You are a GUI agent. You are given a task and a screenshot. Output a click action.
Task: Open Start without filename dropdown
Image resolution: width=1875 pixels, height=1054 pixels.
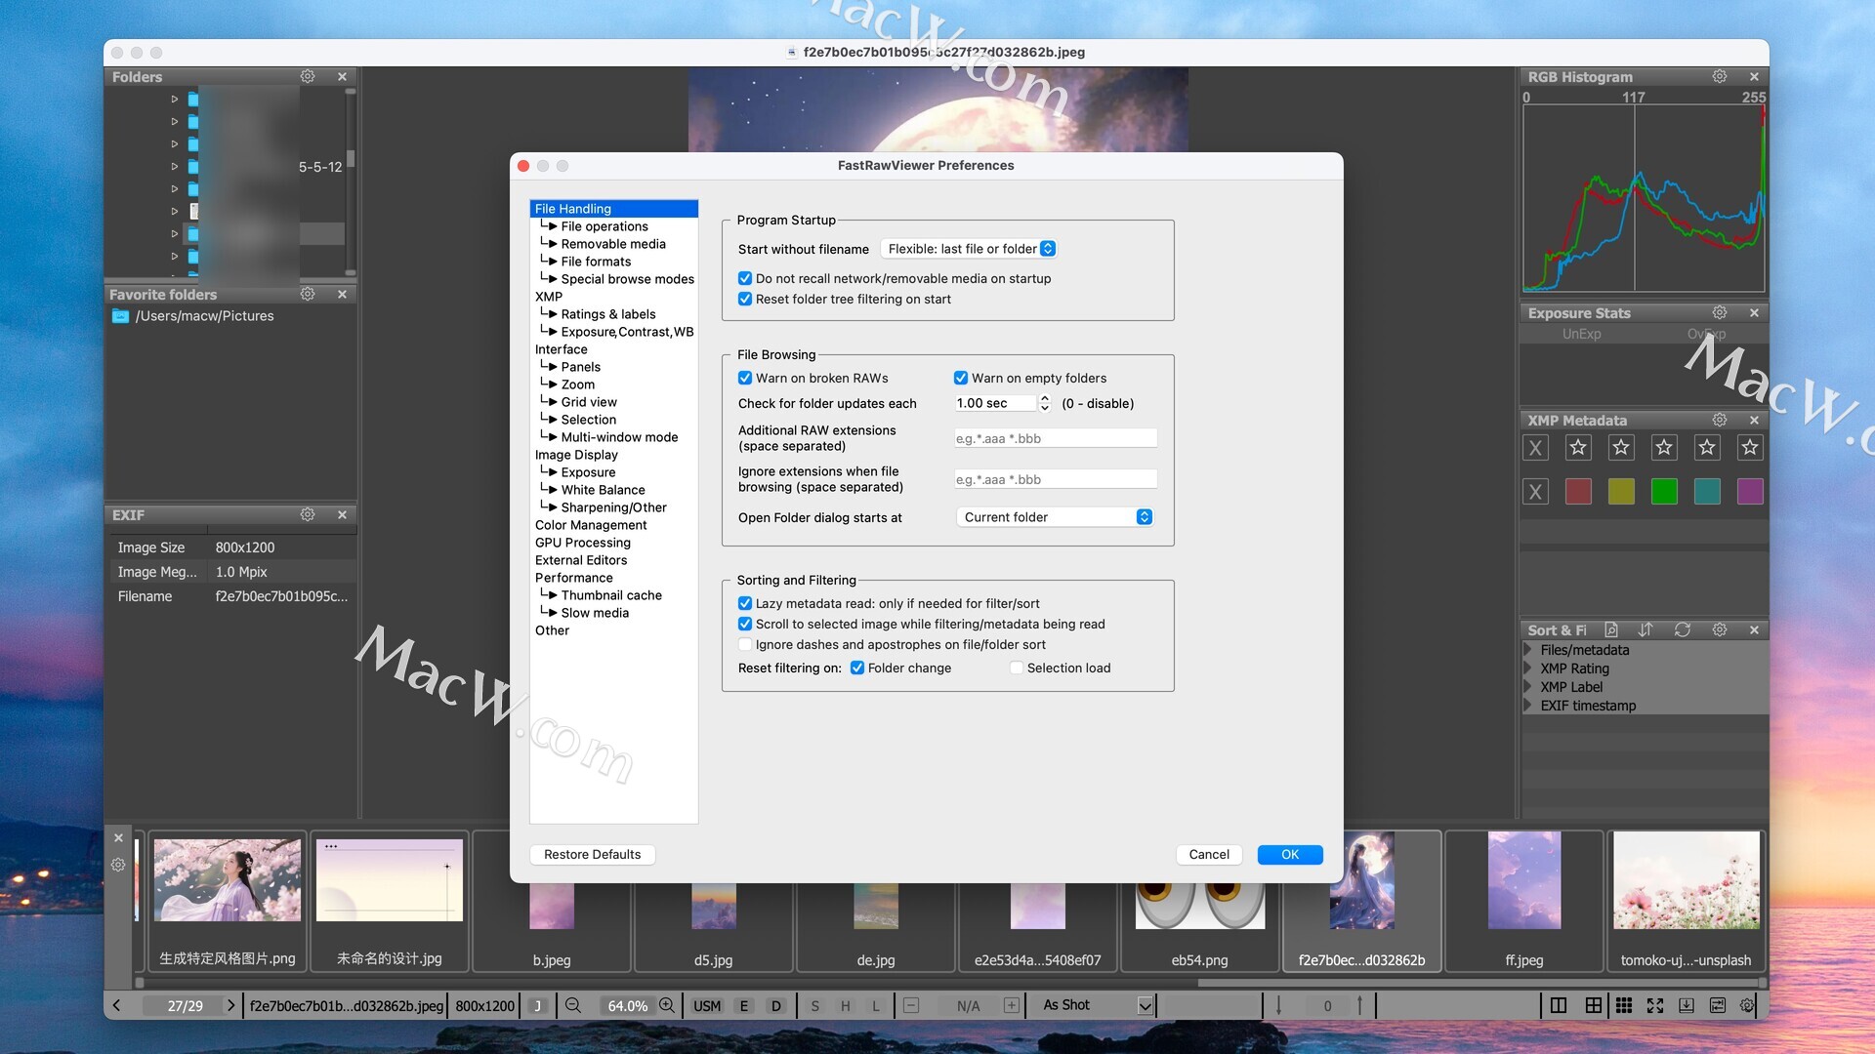[x=968, y=249]
